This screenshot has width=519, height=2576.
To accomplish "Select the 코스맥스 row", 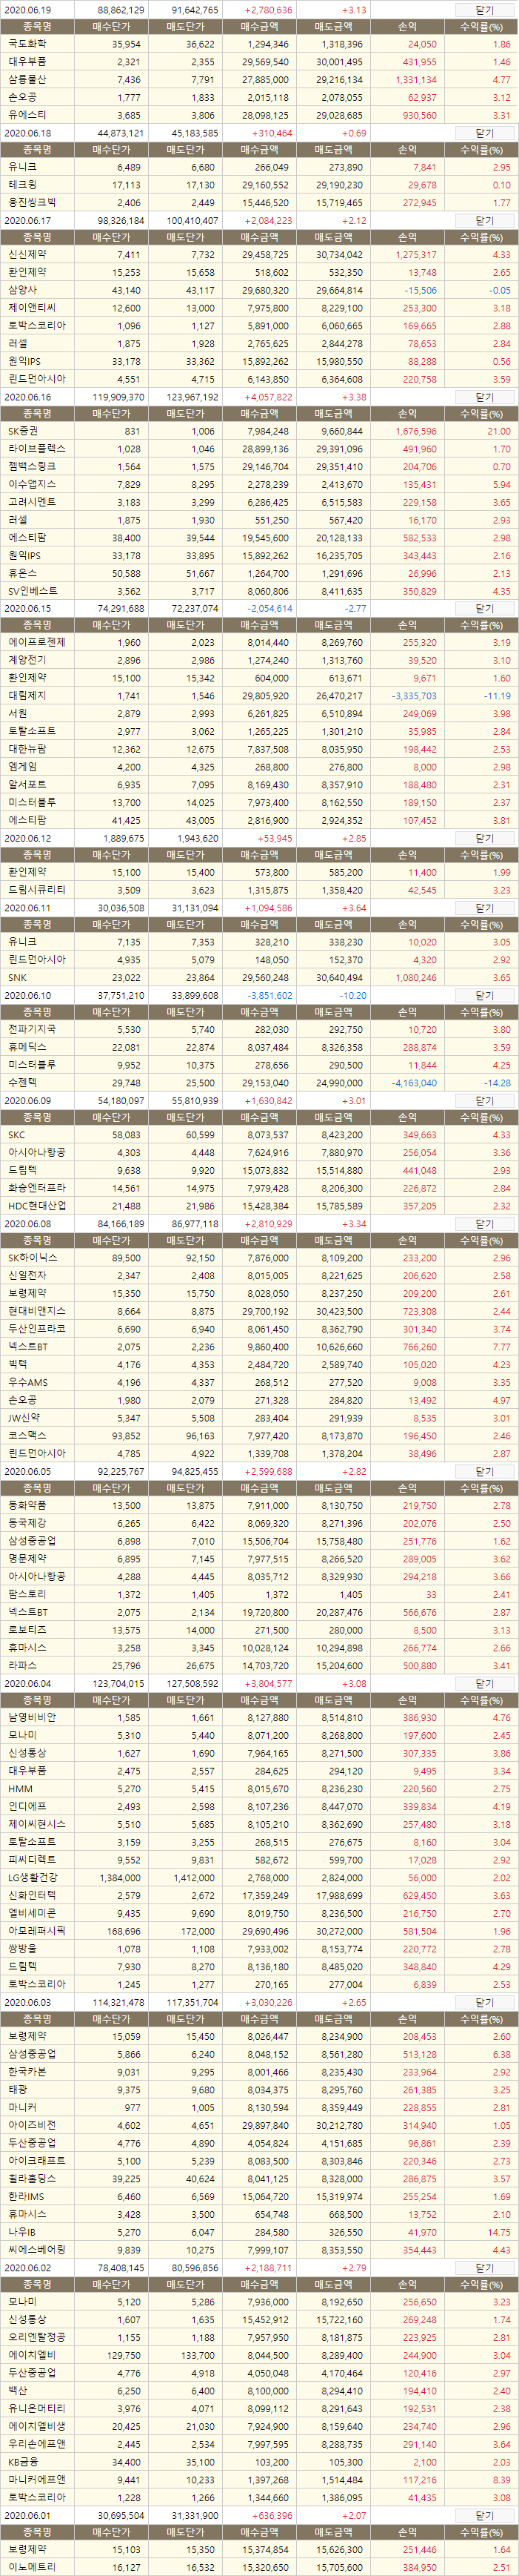I will 259,1436.
